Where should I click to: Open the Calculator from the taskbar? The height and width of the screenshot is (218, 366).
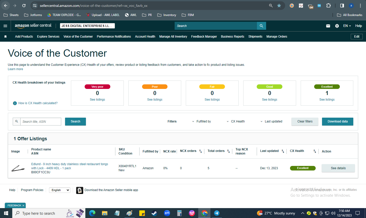[179, 213]
